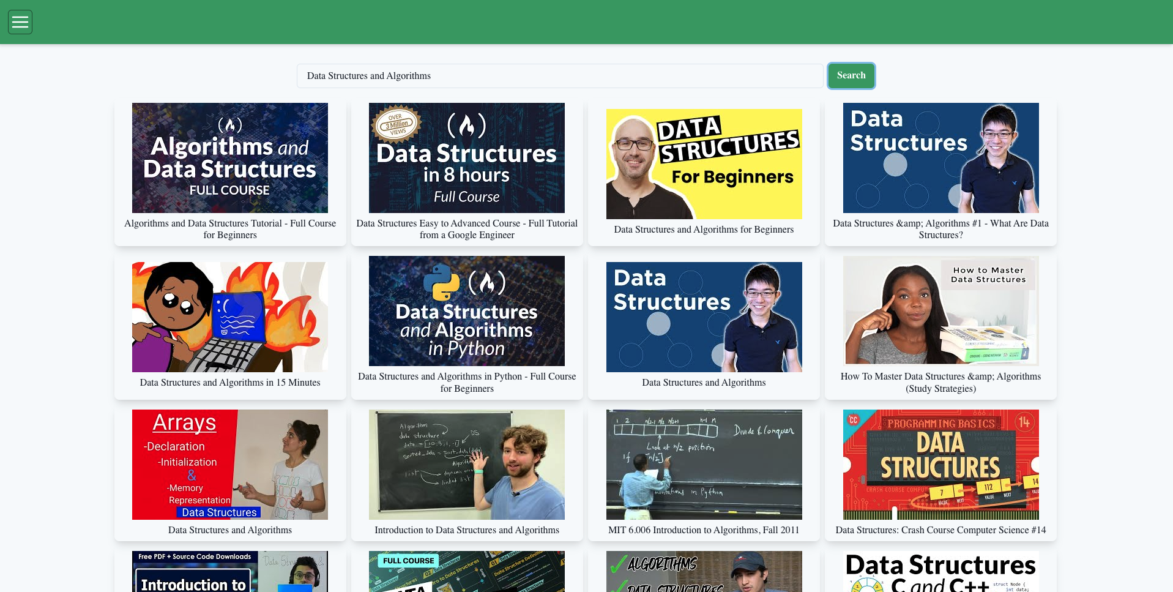This screenshot has width=1173, height=592.
Task: Open the red Arrays Declaration thumbnail
Action: pyautogui.click(x=230, y=465)
